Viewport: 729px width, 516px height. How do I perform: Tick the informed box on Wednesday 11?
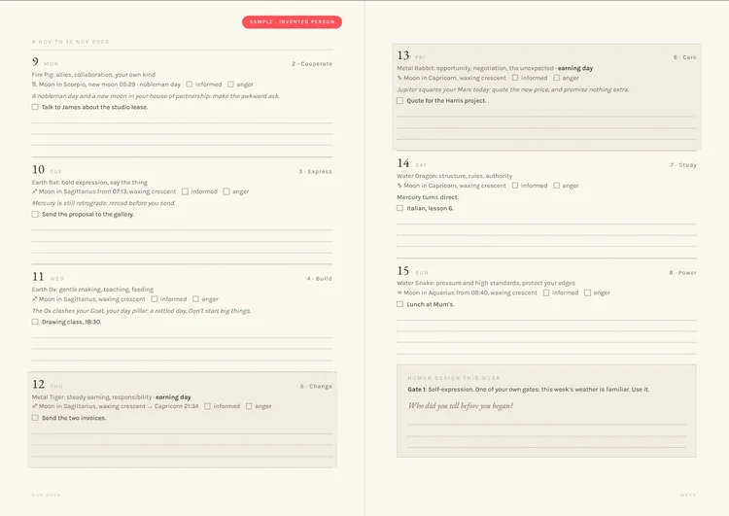point(155,299)
